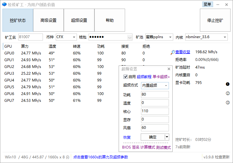Expand the 超频方式 内置超频 dropdown

(166, 85)
